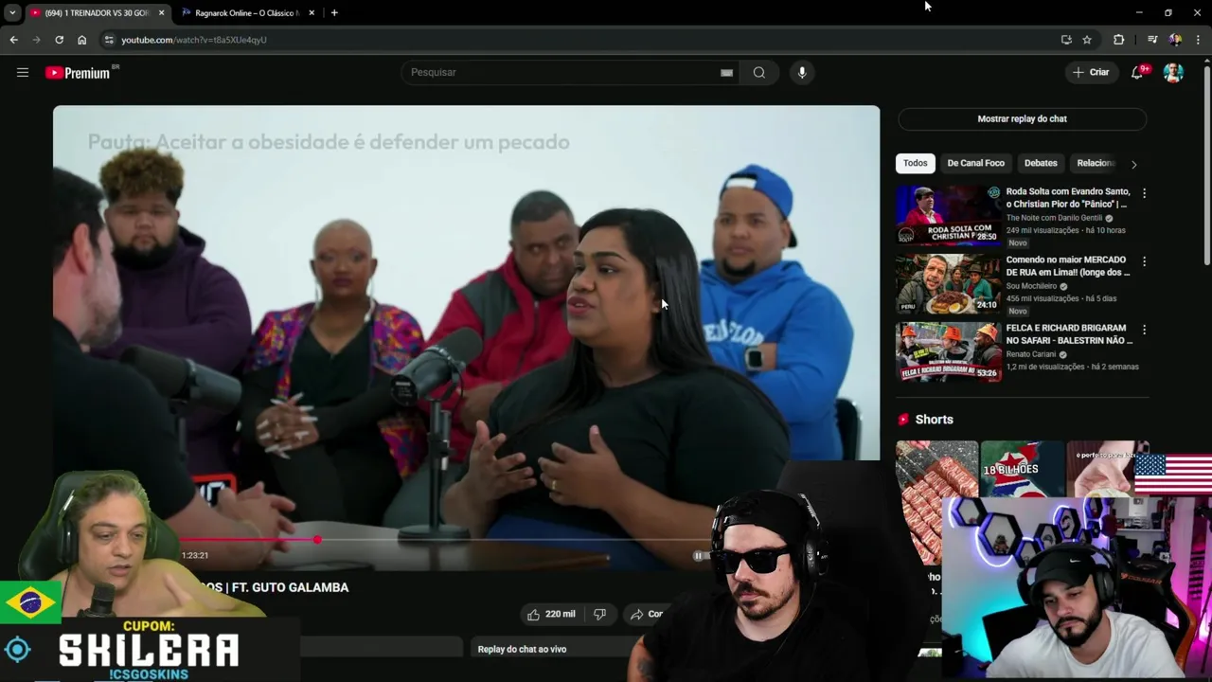Image resolution: width=1212 pixels, height=682 pixels.
Task: Open options for 'Roda Solta com Evandro Santo'
Action: pyautogui.click(x=1144, y=193)
